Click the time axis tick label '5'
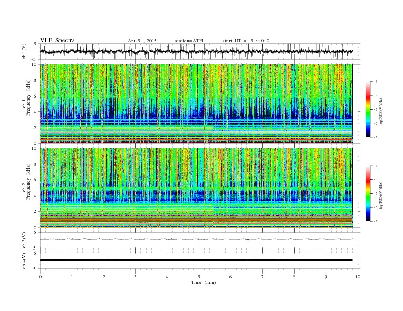 199,277
